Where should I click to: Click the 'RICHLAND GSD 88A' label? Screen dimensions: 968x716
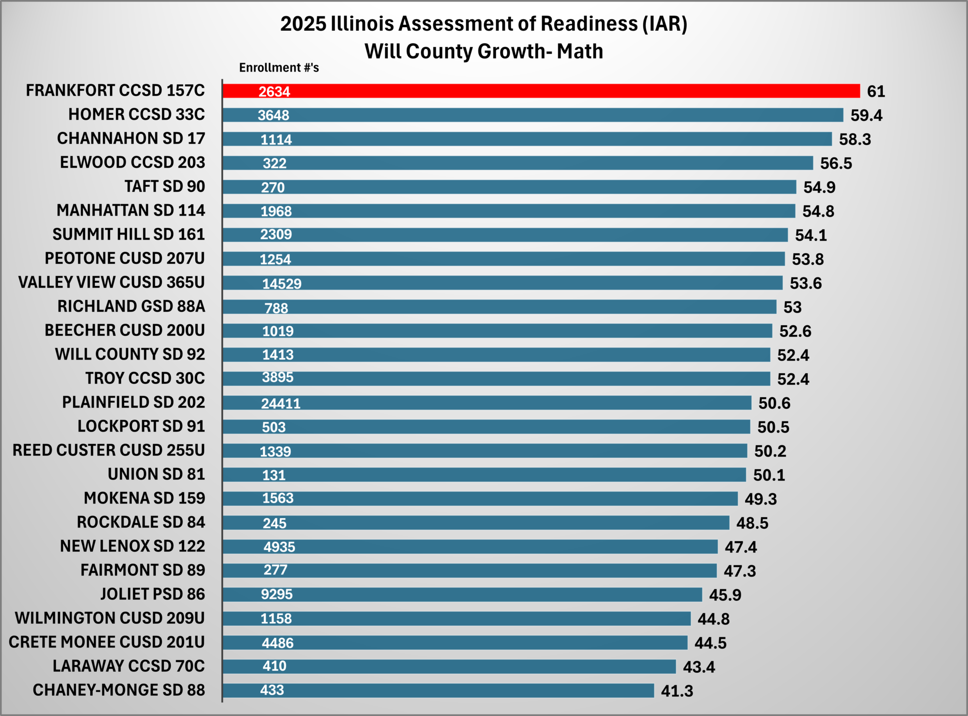click(132, 306)
